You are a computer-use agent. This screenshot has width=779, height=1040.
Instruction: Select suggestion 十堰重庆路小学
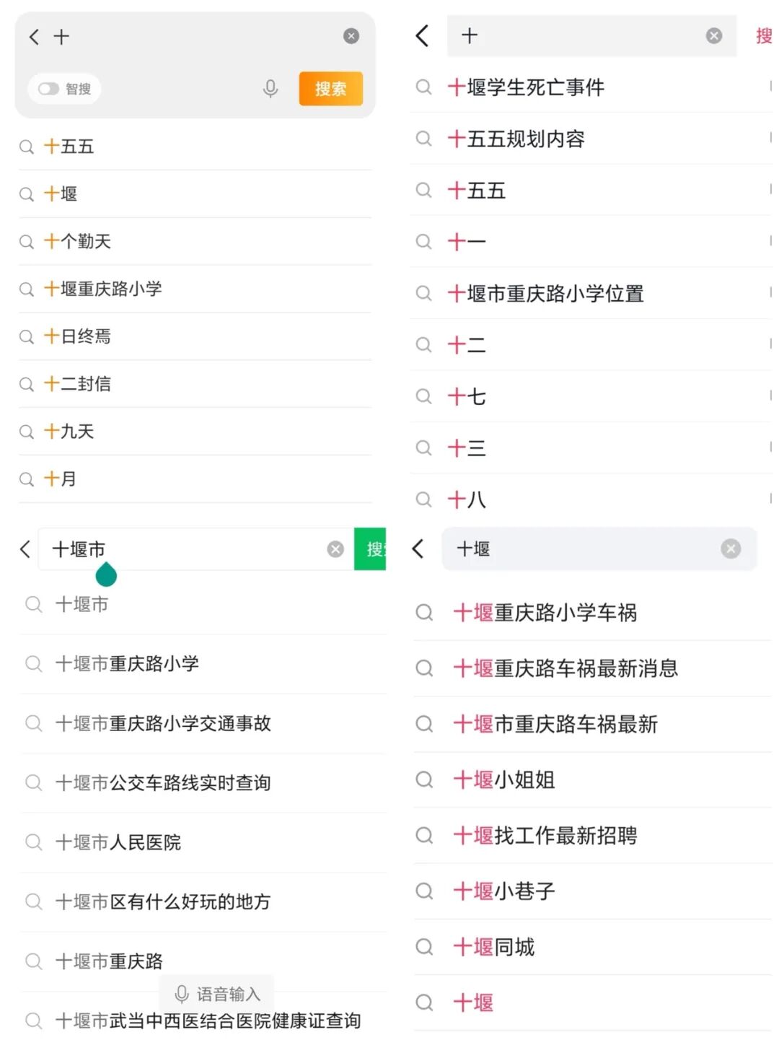[110, 289]
